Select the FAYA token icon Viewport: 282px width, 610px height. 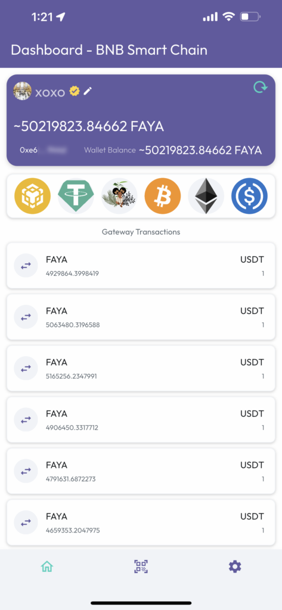pyautogui.click(x=119, y=196)
